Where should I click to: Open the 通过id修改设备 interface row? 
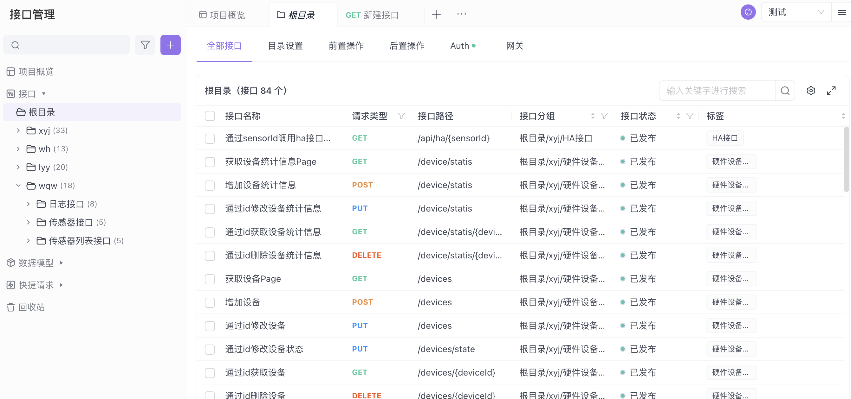point(255,326)
